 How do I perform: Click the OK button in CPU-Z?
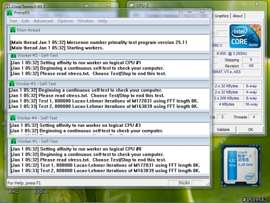click(x=251, y=130)
